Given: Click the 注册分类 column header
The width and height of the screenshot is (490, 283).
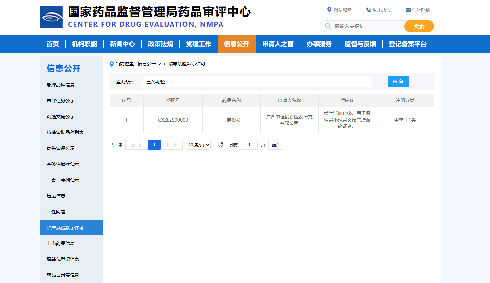Looking at the screenshot, I should pyautogui.click(x=405, y=100).
